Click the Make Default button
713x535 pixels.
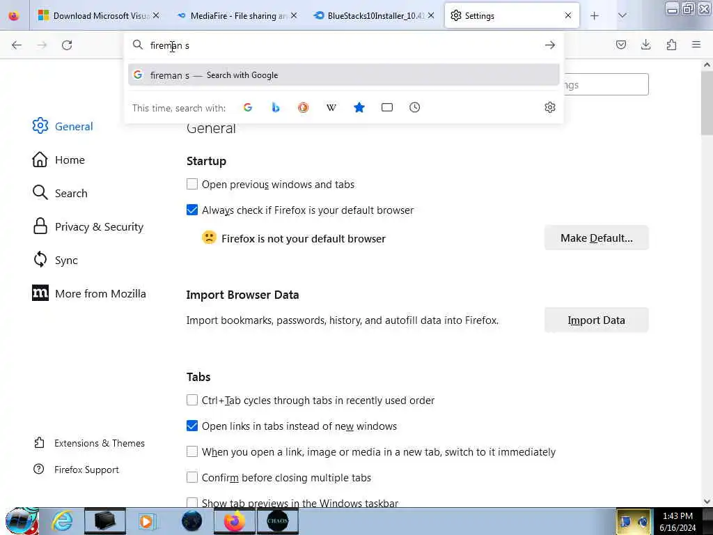(596, 238)
